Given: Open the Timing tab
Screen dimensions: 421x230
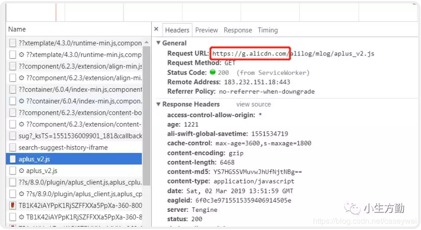Looking at the screenshot, I should pos(268,30).
